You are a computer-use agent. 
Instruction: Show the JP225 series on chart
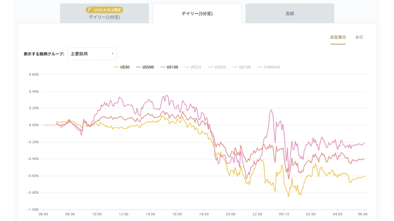pos(193,67)
